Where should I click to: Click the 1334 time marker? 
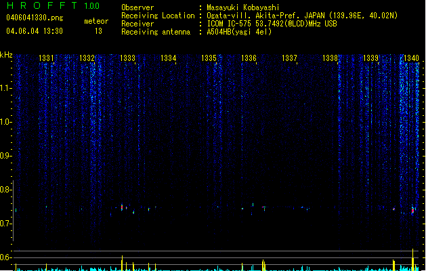168,58
